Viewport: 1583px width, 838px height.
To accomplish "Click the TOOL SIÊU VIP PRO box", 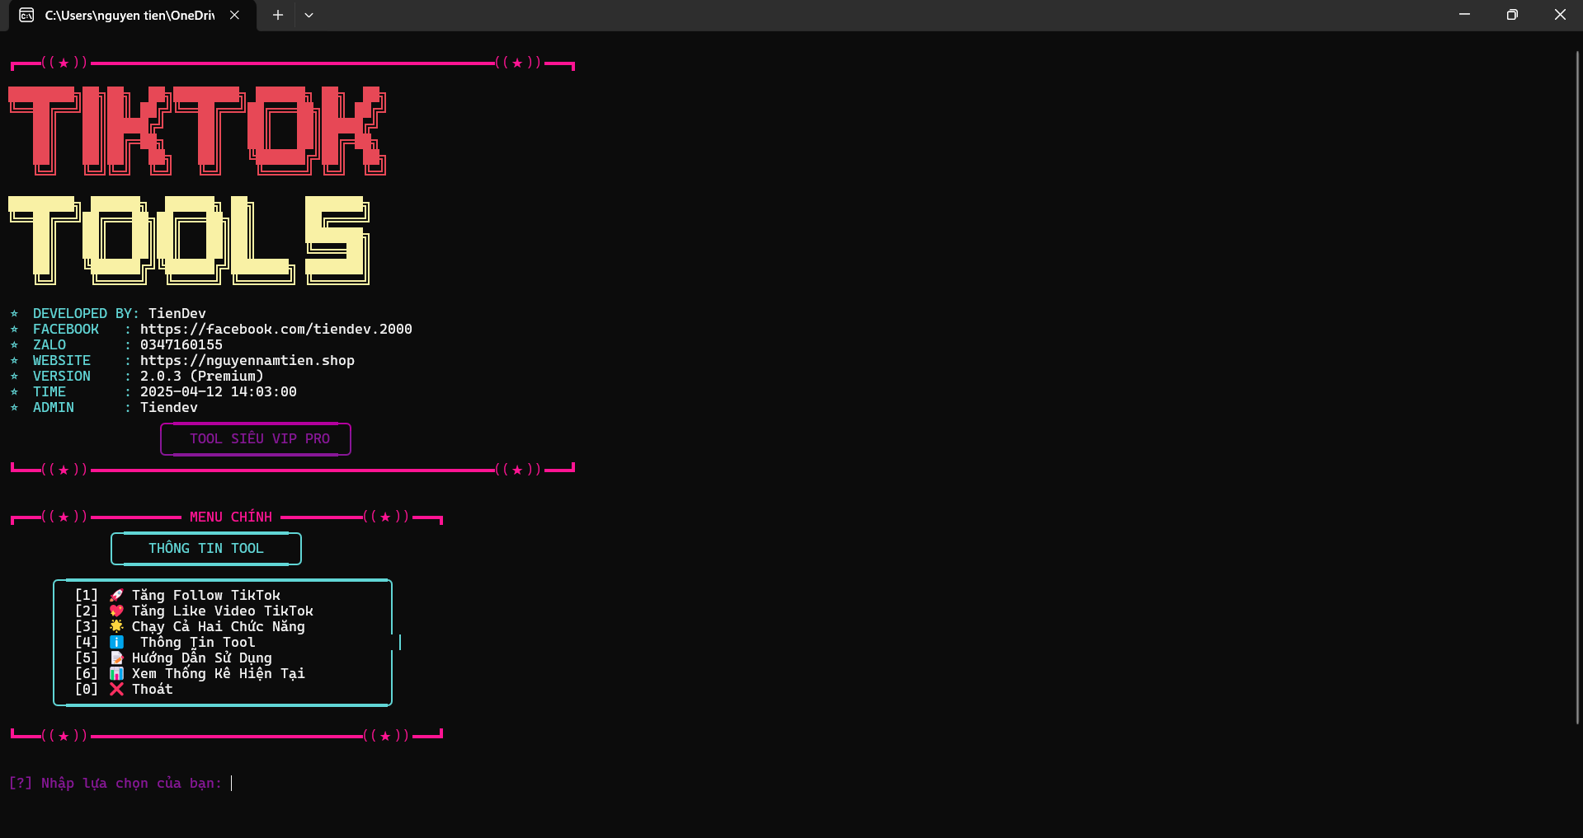I will (x=256, y=438).
